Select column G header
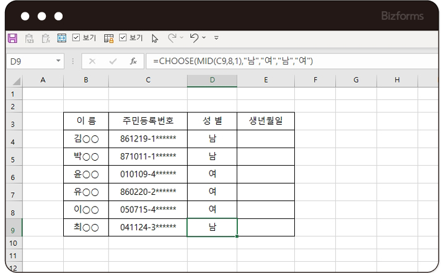443x273 pixels. (356, 80)
